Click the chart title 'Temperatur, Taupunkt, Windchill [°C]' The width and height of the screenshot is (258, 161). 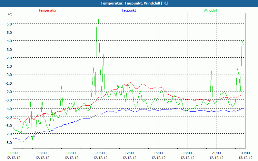pos(134,3)
